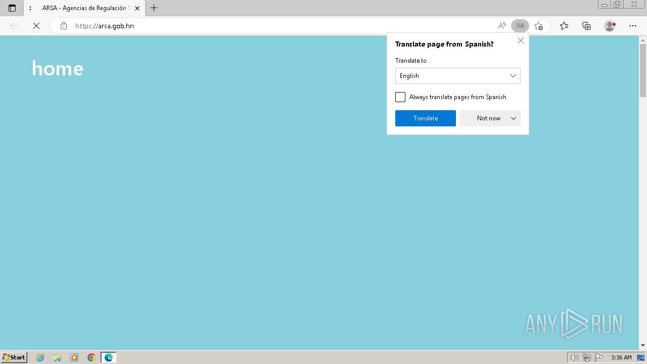Open the tab actions menu icon
Viewport: 647px width, 364px height.
coord(12,8)
